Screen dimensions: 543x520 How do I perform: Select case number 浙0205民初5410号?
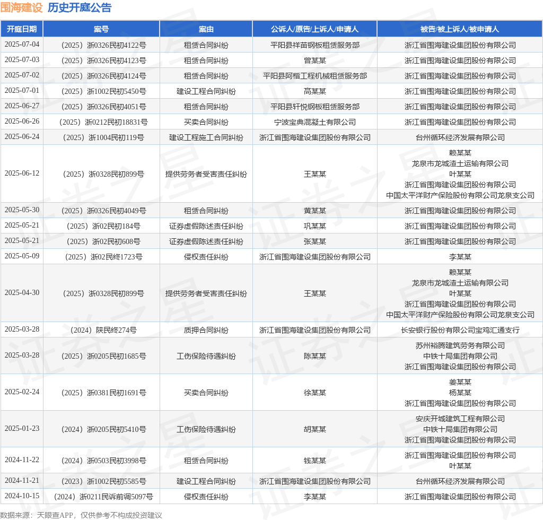pyautogui.click(x=103, y=429)
